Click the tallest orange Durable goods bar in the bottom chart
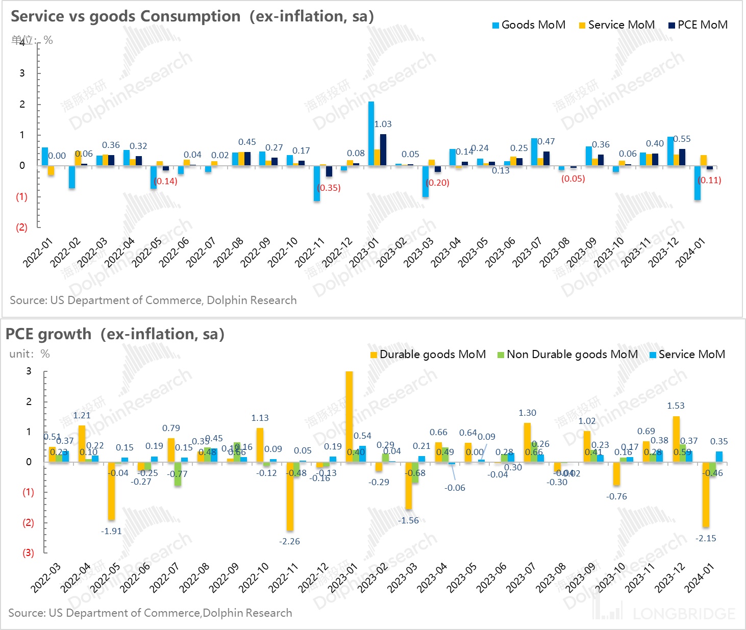 pos(349,416)
